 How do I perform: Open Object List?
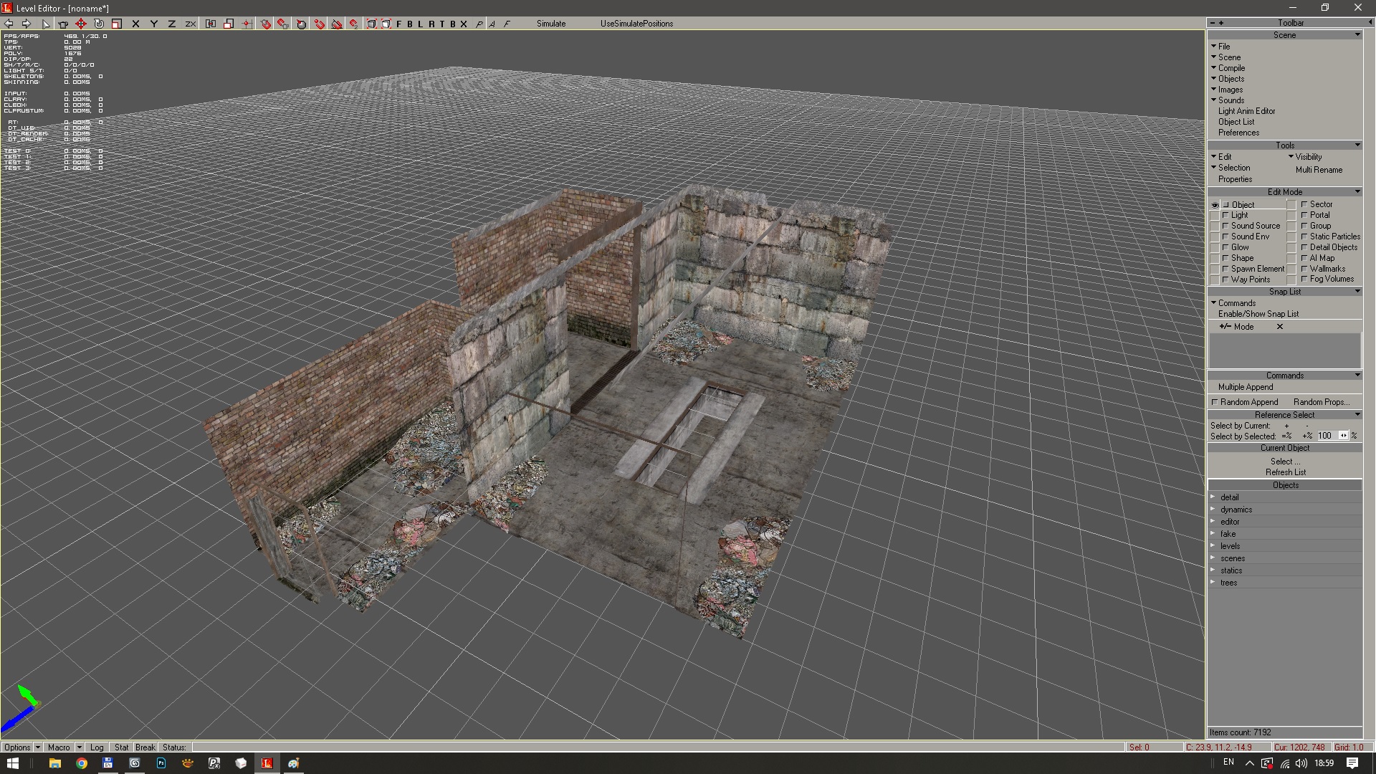(x=1236, y=122)
